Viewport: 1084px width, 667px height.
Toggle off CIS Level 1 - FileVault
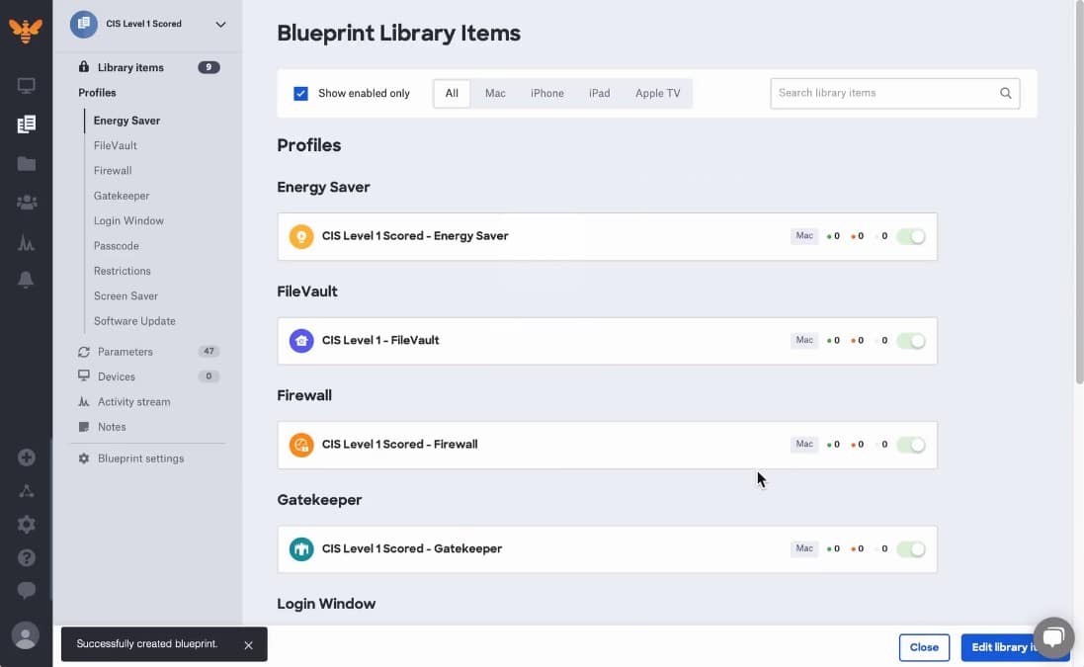click(x=911, y=341)
